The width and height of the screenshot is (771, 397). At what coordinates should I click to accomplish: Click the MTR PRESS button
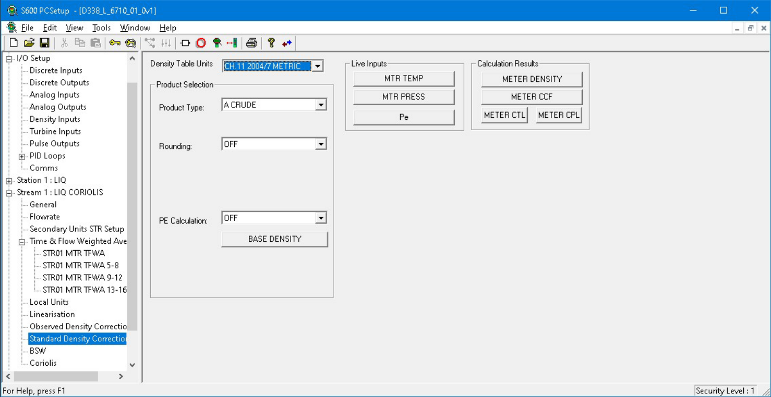(404, 97)
